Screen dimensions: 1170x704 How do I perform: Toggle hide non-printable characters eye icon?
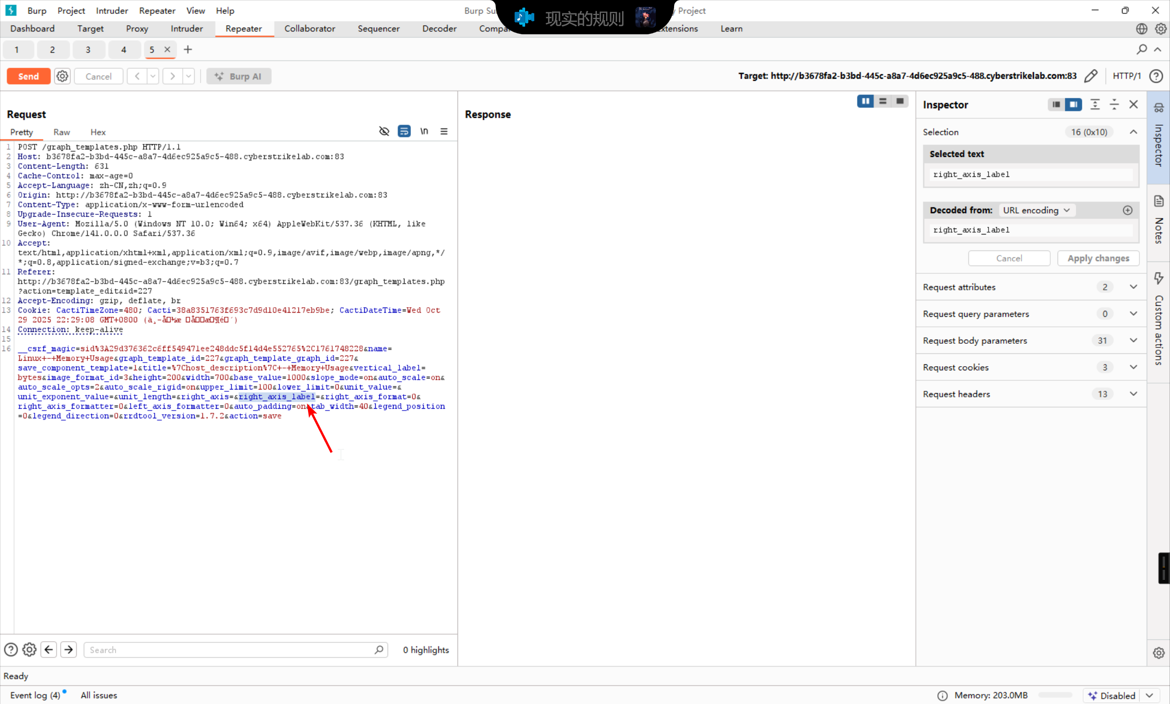tap(383, 131)
